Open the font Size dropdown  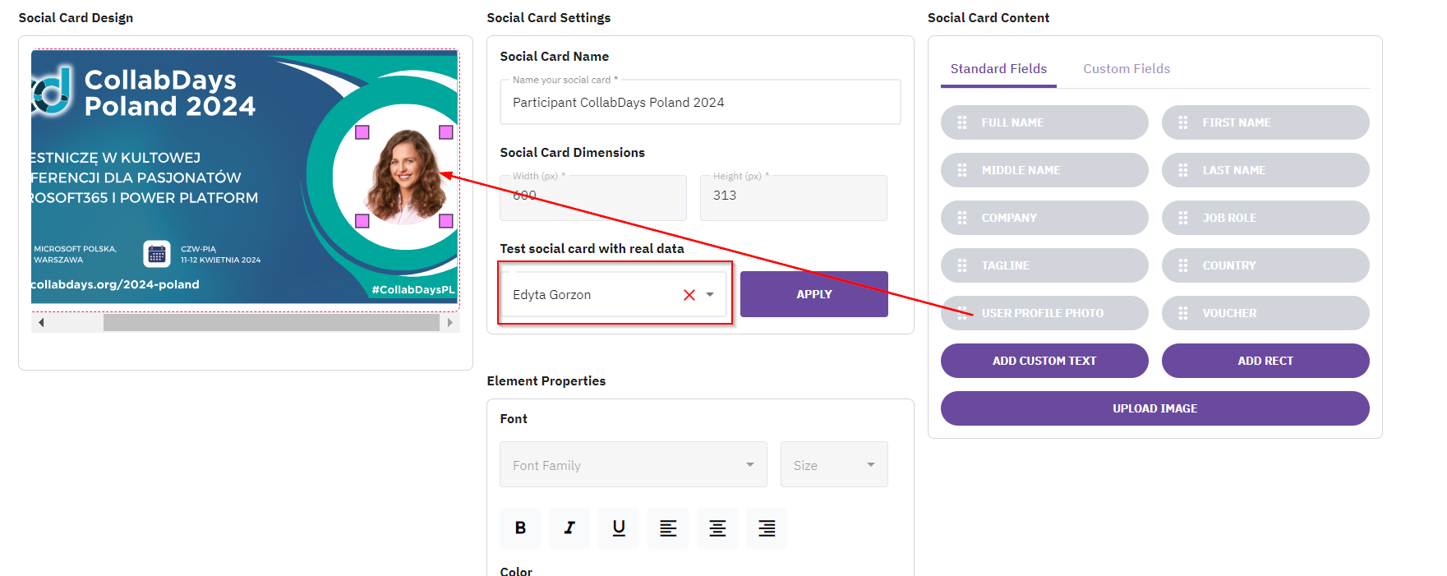point(834,464)
